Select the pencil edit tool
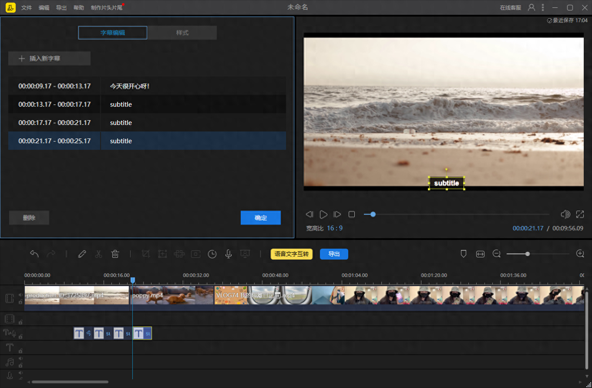592x388 pixels. [82, 254]
